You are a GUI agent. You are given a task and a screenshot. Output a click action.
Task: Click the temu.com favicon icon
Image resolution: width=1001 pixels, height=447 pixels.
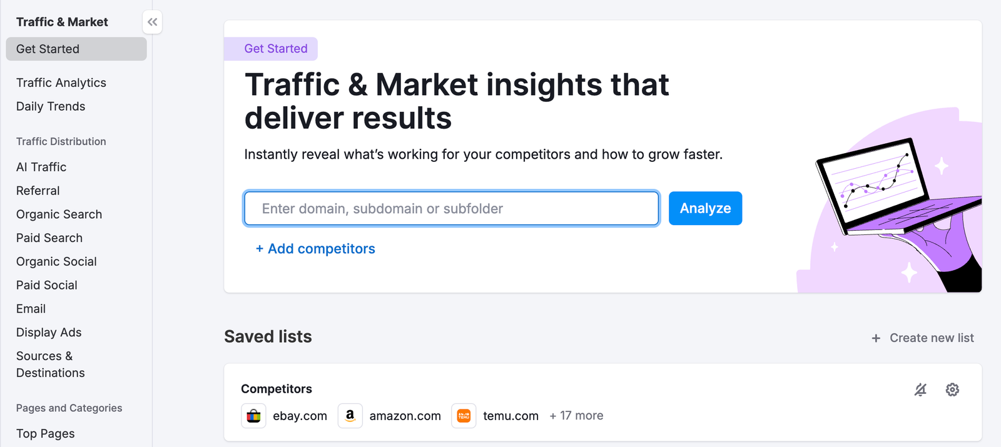click(x=464, y=416)
